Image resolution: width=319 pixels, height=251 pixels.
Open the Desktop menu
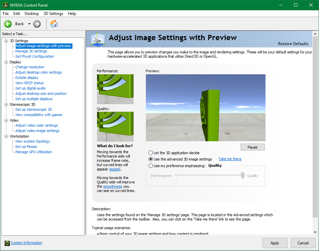coord(32,14)
